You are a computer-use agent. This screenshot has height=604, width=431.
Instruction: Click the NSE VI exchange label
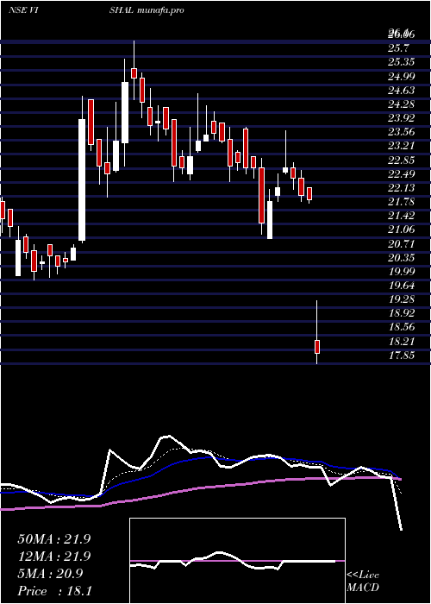pyautogui.click(x=23, y=10)
